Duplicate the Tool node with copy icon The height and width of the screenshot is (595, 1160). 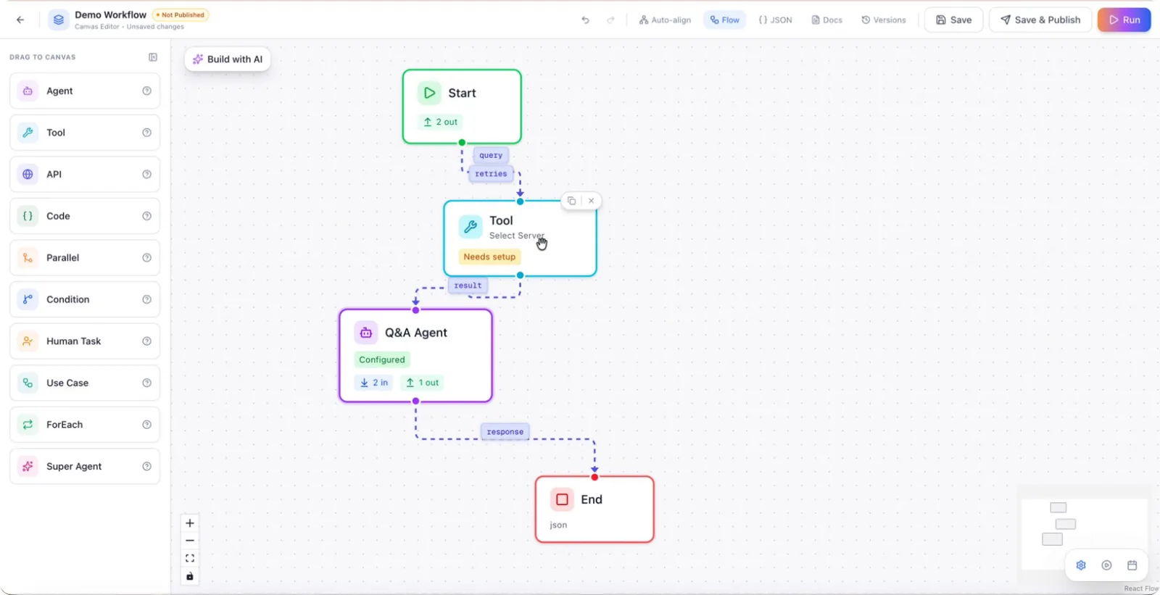[x=572, y=201]
